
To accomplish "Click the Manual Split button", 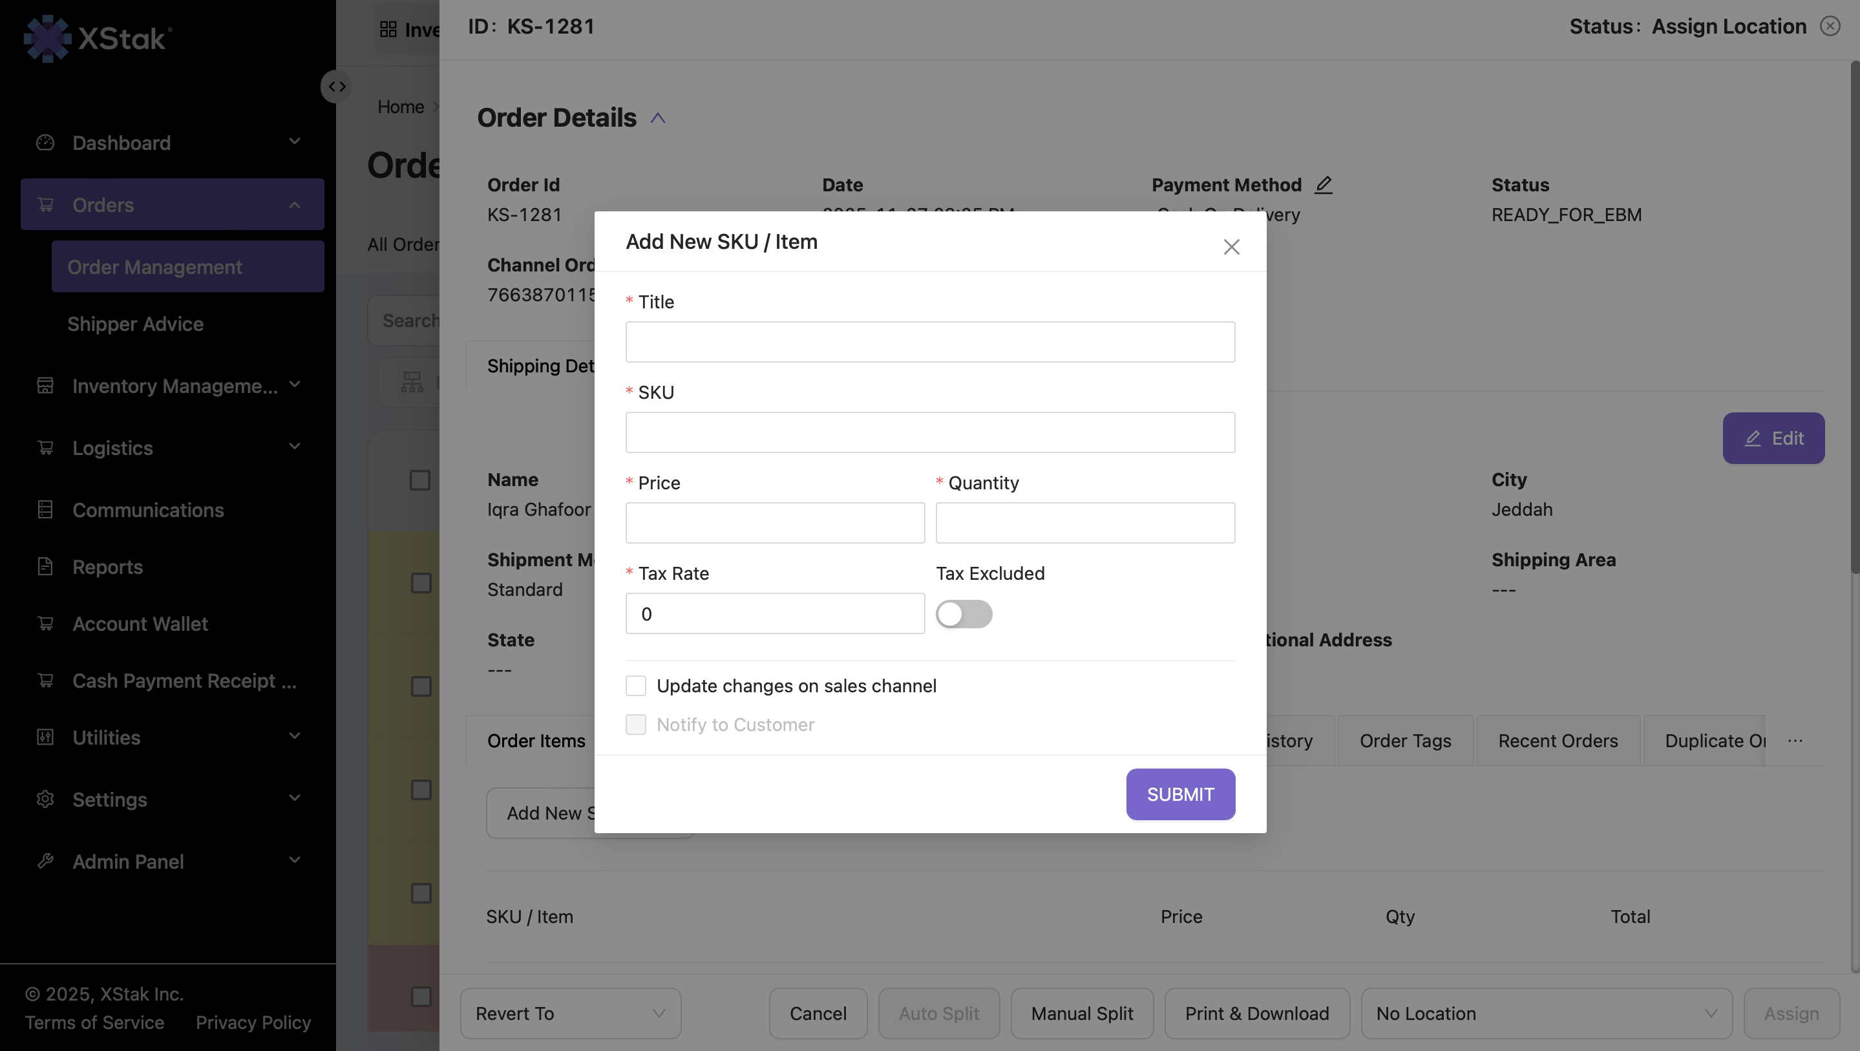I will [1082, 1013].
